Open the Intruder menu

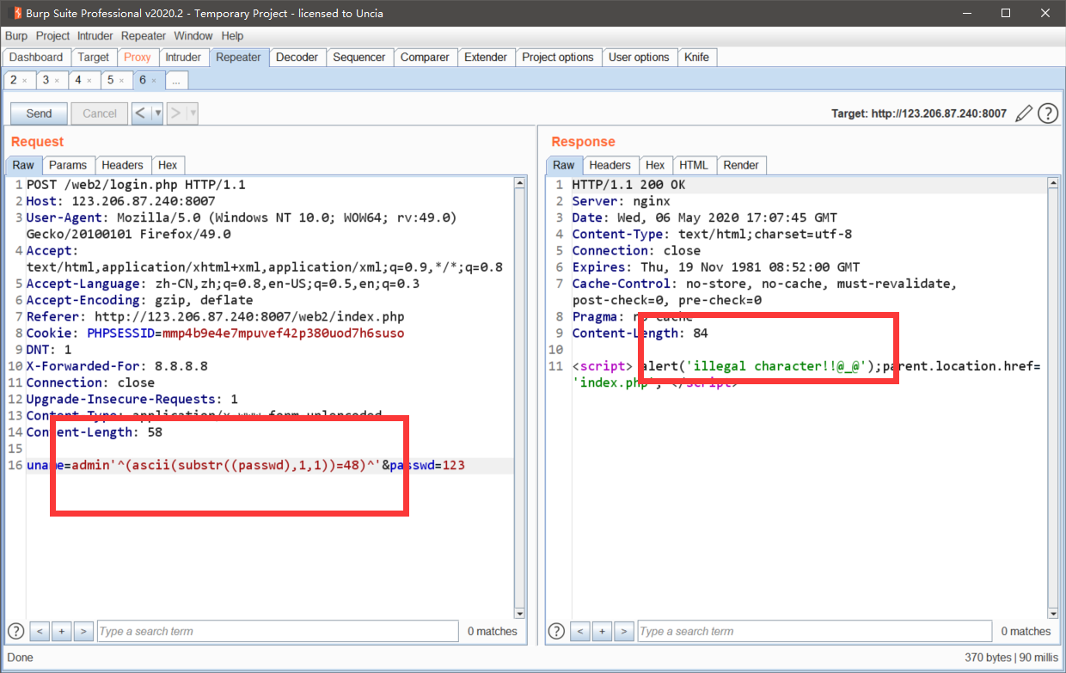(95, 36)
